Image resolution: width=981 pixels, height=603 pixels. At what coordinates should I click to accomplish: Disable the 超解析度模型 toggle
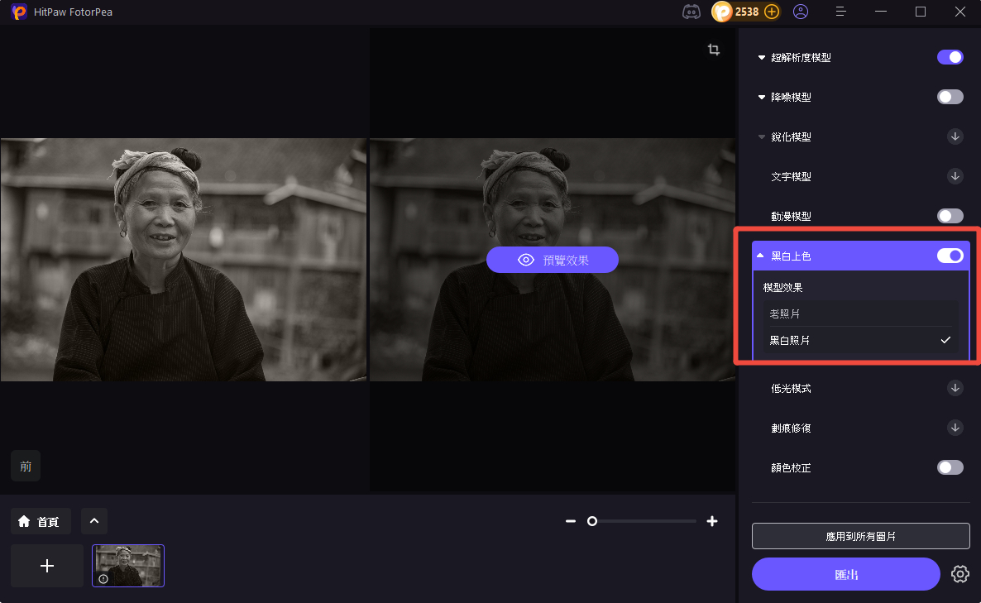tap(950, 57)
